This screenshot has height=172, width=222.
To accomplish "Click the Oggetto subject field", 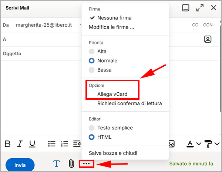I will (41, 54).
